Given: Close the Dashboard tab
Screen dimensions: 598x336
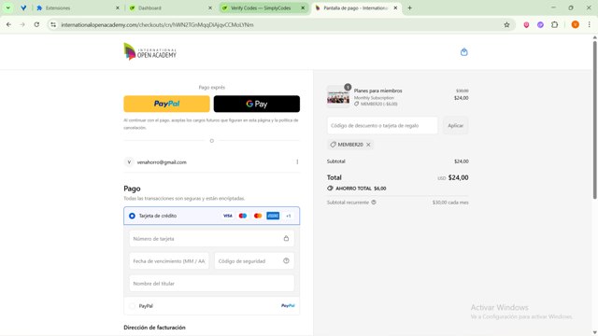Looking at the screenshot, I should coord(210,7).
